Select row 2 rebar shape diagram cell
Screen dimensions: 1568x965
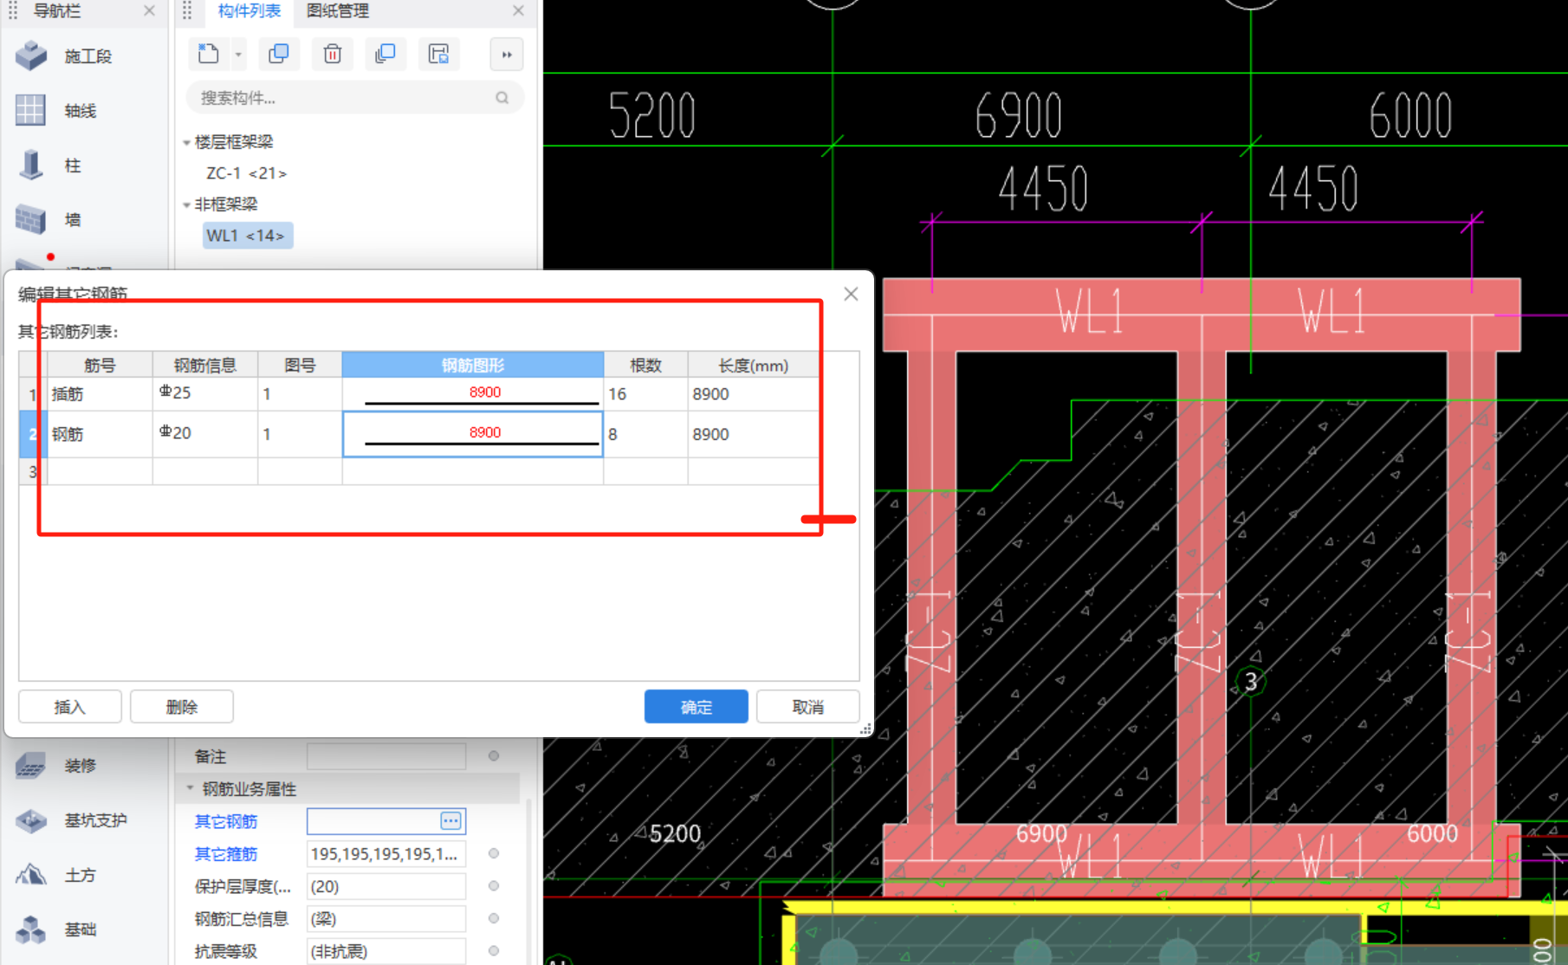point(473,434)
